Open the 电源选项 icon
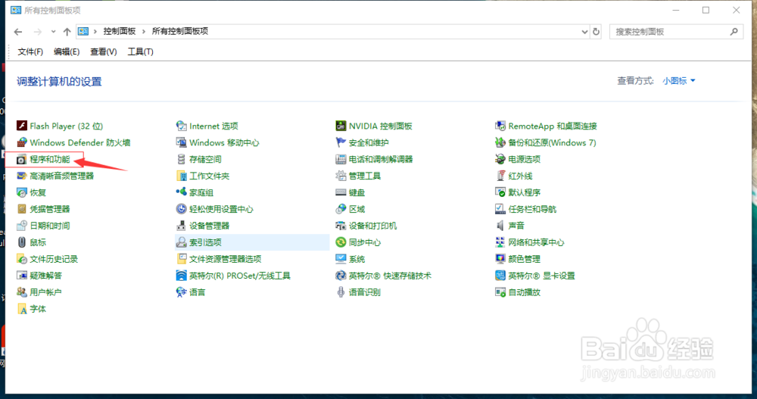The height and width of the screenshot is (399, 757). (x=500, y=160)
